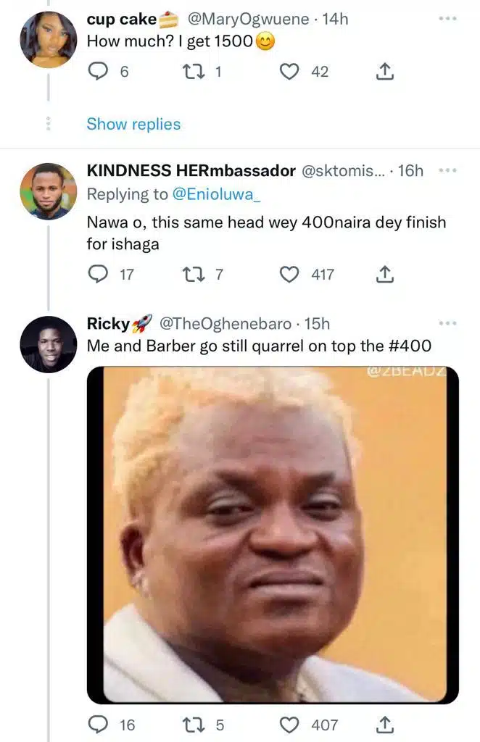Share the 400naira ishaga tweet
The width and height of the screenshot is (480, 742).
tap(385, 274)
